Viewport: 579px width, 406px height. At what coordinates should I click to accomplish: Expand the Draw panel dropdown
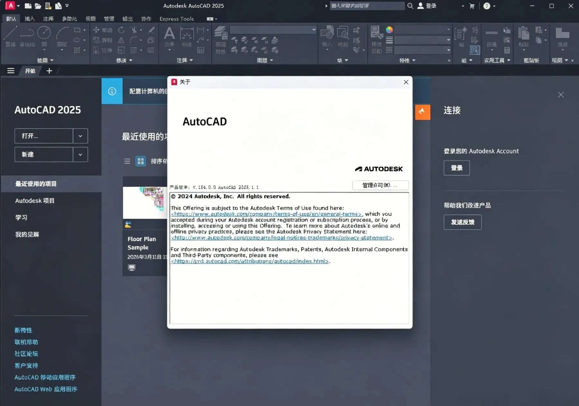pyautogui.click(x=45, y=60)
